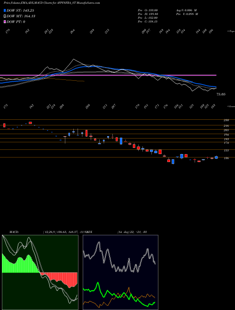This screenshot has height=310, width=235.
Task: Select the 'DOW MT: 164.13' legend label
Action: click(21, 16)
